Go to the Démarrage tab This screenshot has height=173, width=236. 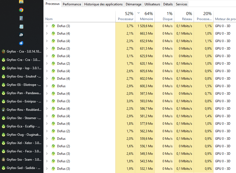point(134,4)
